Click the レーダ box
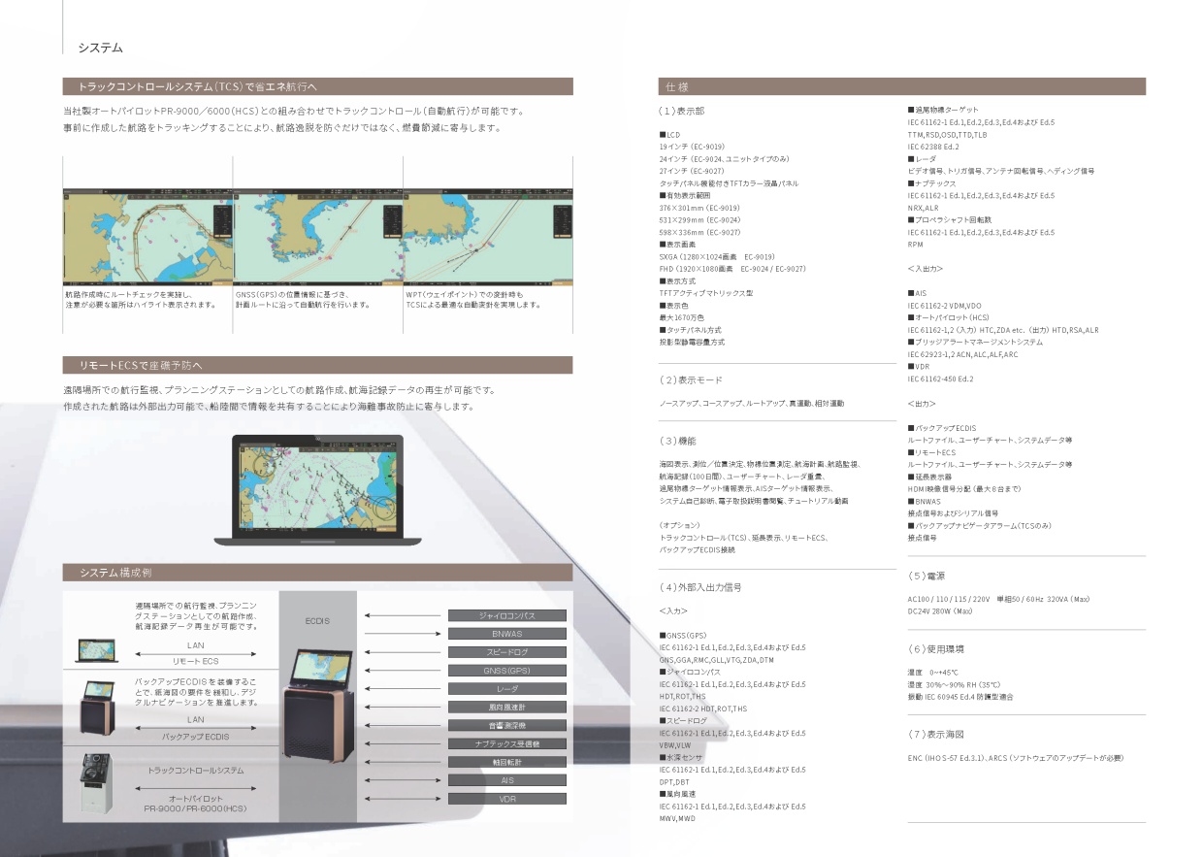The image size is (1203, 857). [506, 689]
